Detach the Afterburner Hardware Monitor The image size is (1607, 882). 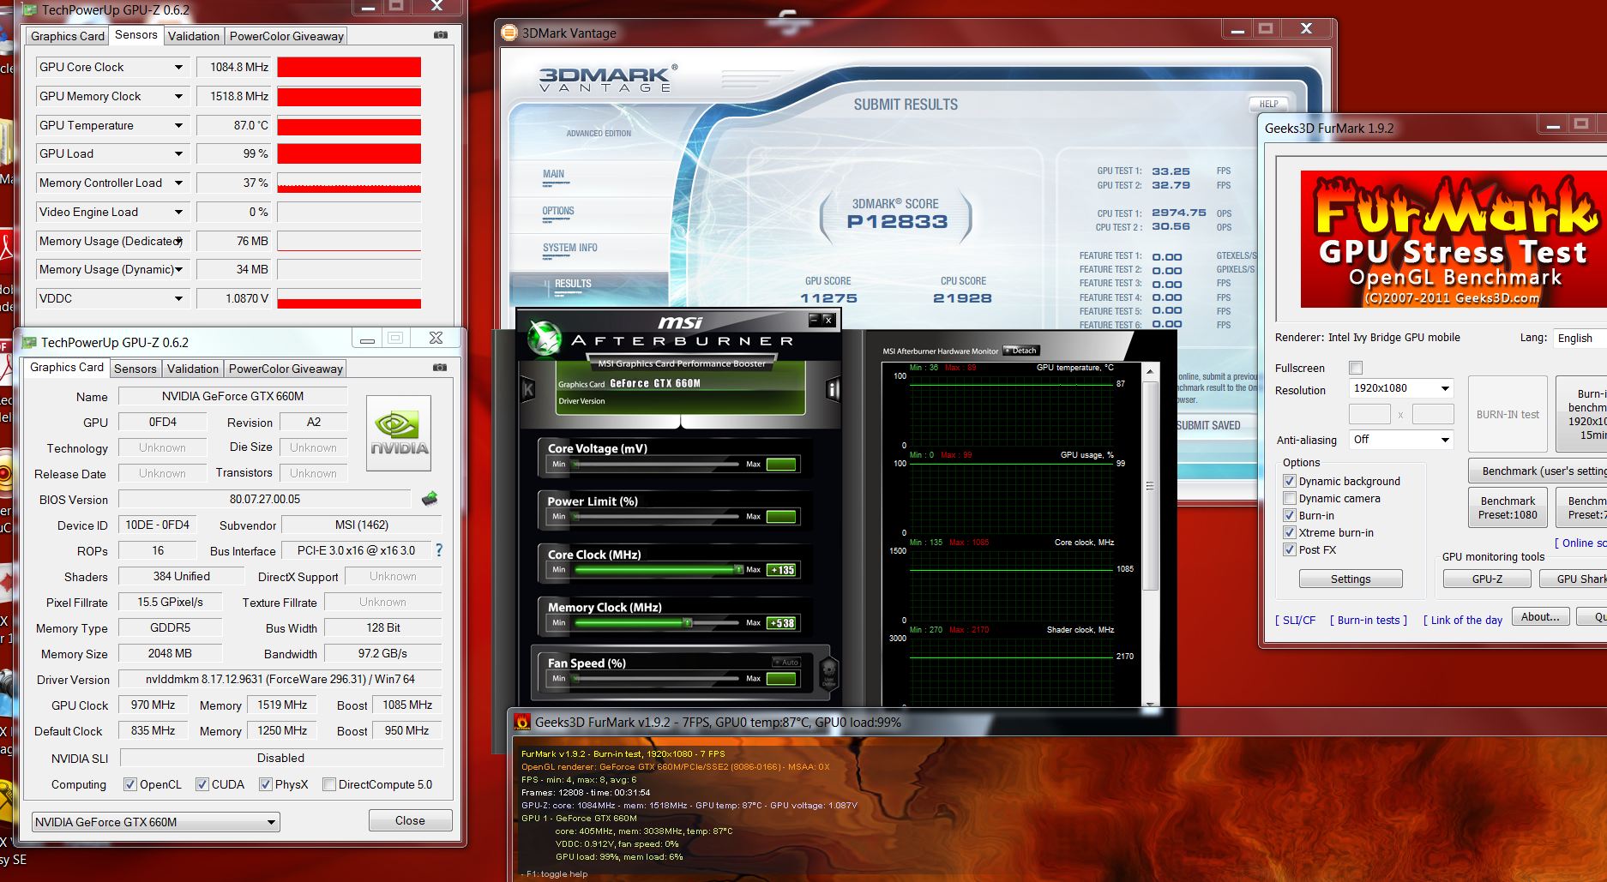[x=1021, y=351]
